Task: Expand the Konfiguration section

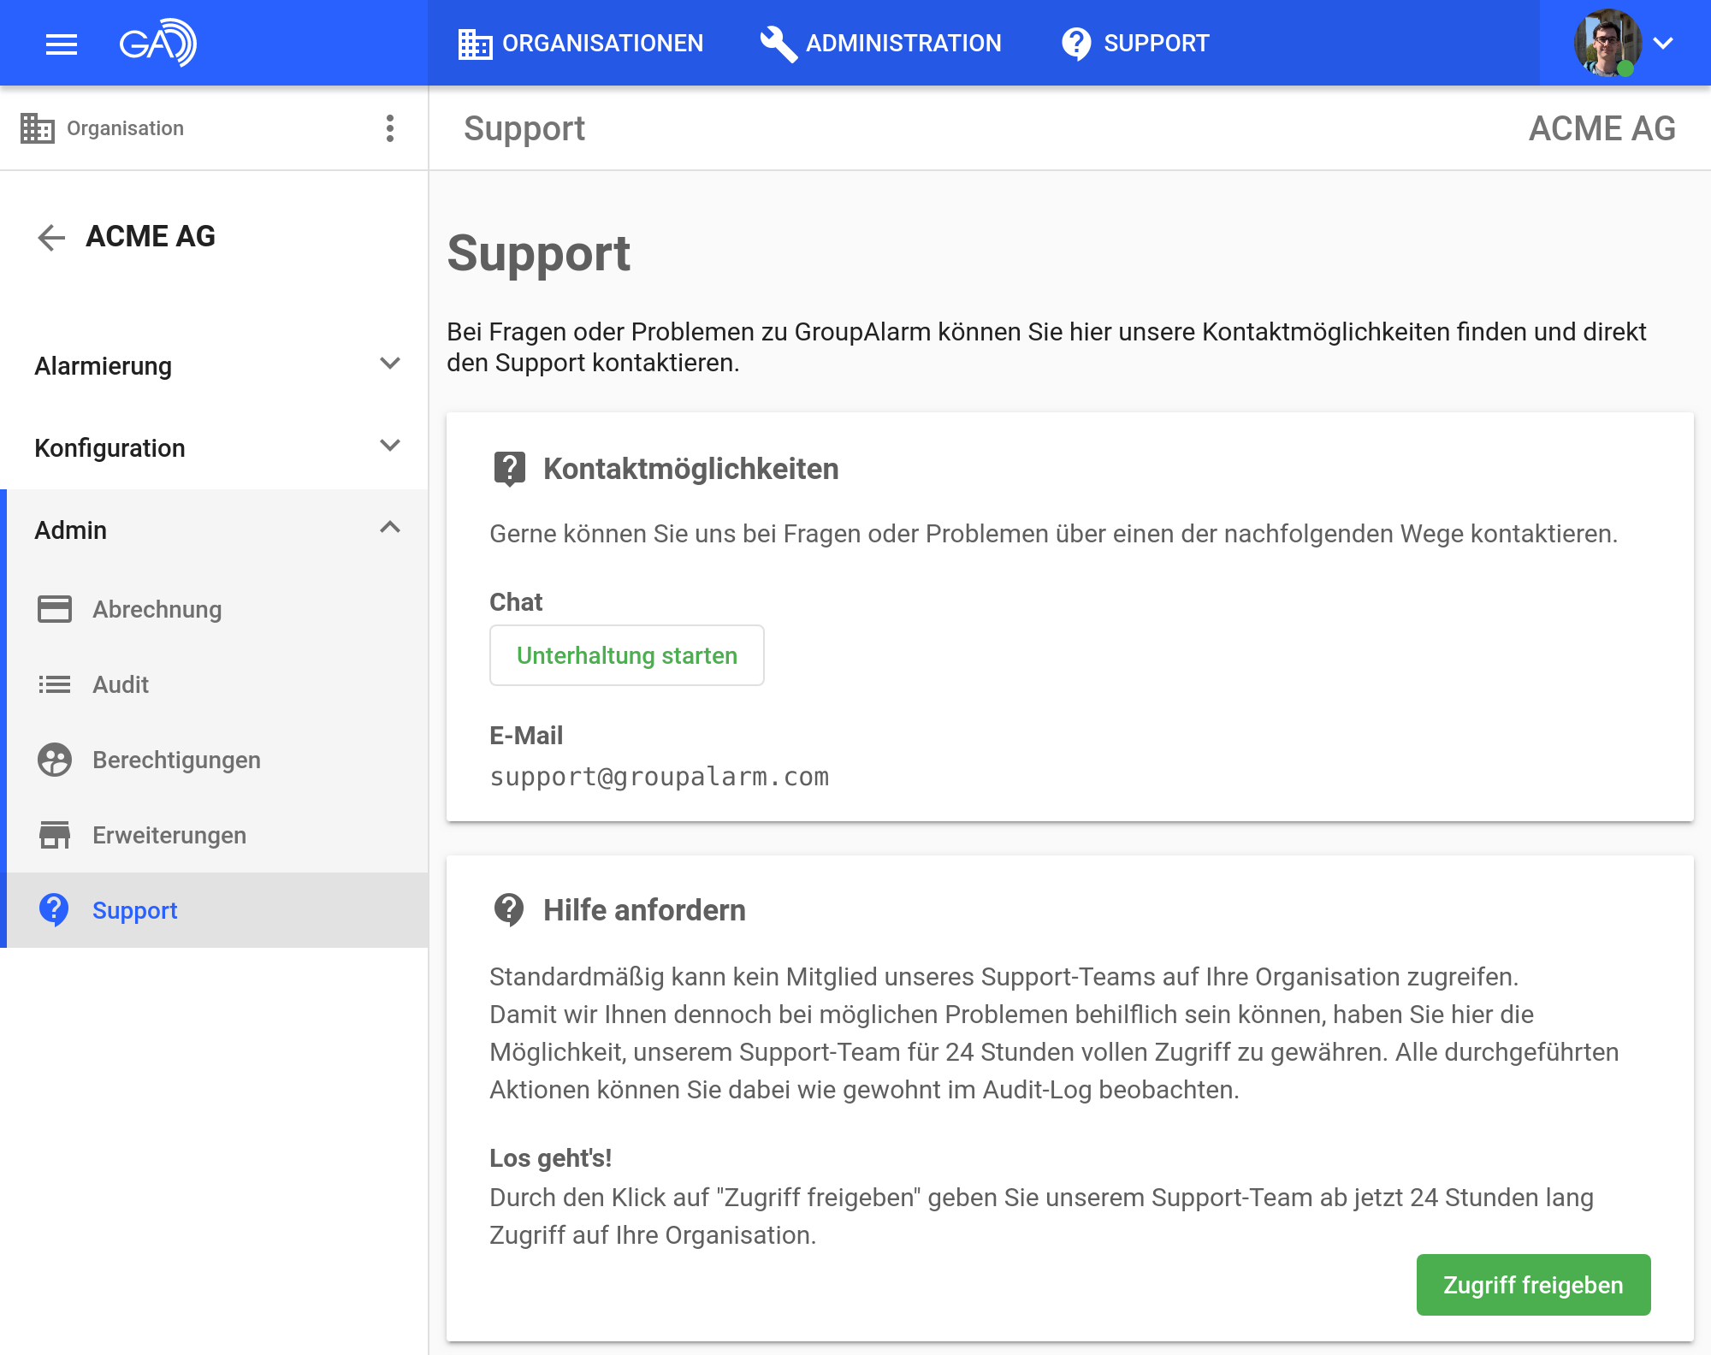Action: (390, 447)
